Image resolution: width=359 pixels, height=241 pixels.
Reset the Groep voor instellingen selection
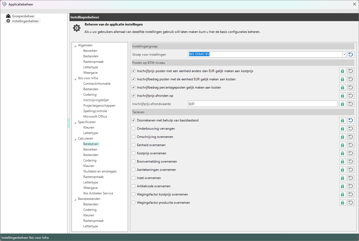pos(351,55)
